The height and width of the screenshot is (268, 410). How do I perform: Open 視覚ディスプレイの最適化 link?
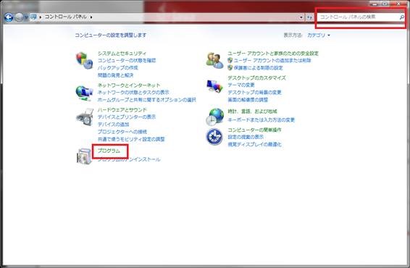point(254,144)
